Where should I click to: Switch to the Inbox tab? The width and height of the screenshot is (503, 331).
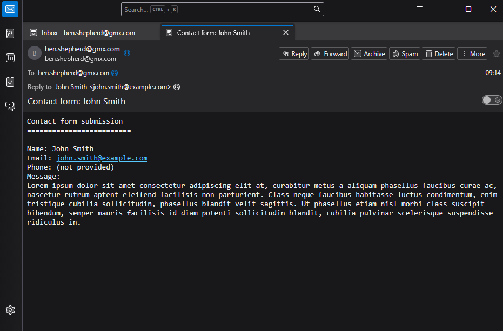91,33
